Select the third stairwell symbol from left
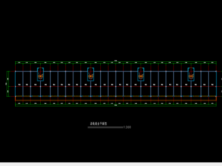222x166 pixels. click(x=141, y=76)
